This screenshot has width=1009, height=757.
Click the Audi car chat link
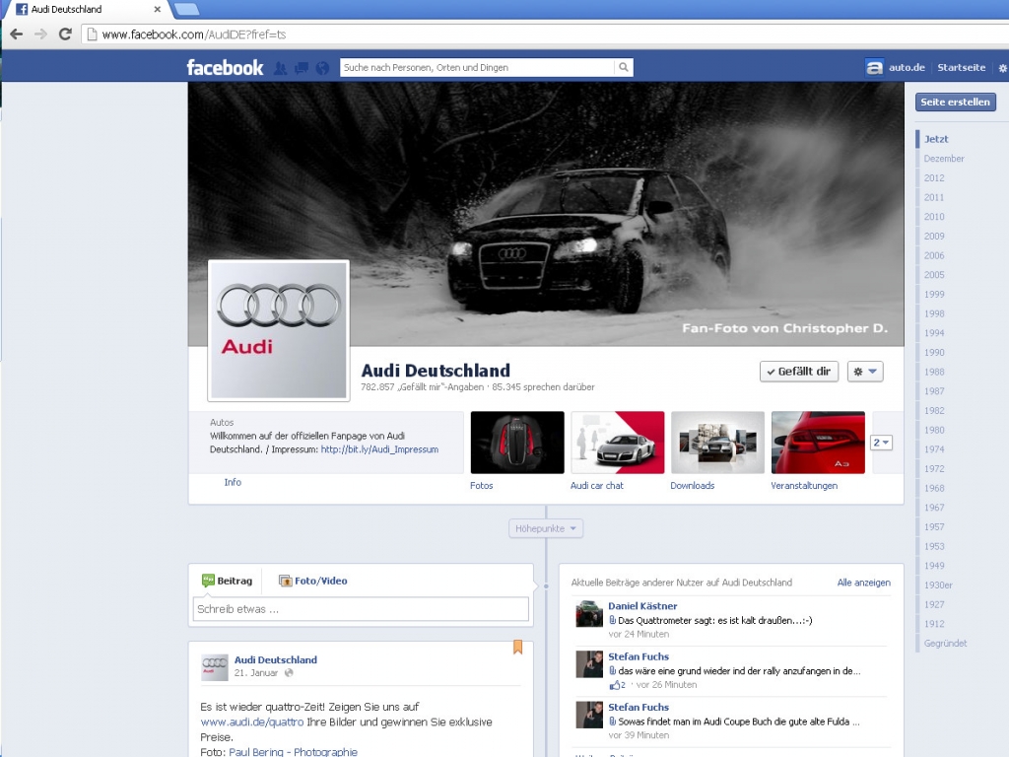pyautogui.click(x=596, y=485)
